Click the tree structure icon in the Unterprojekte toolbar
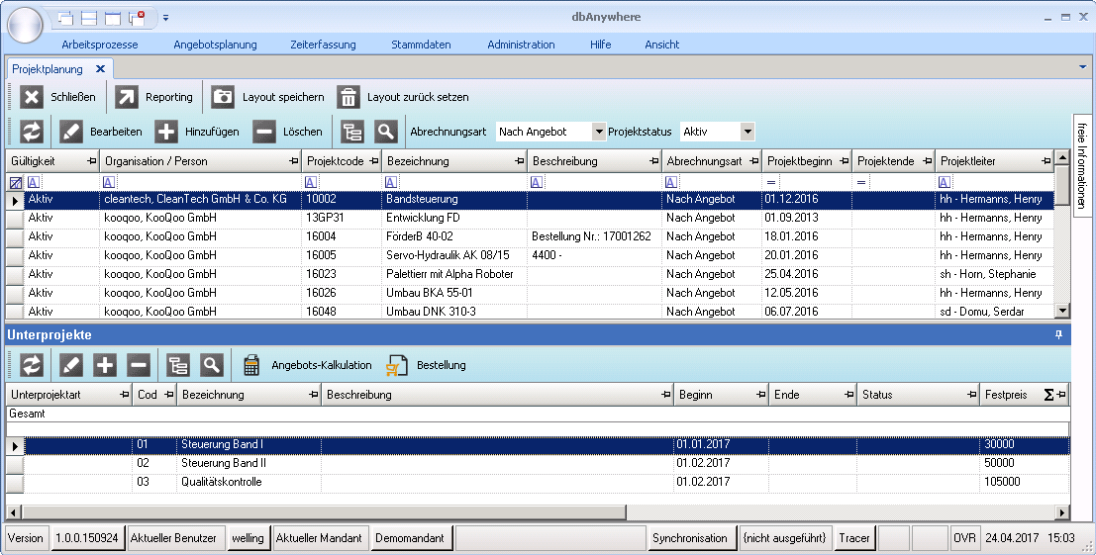 pos(177,365)
